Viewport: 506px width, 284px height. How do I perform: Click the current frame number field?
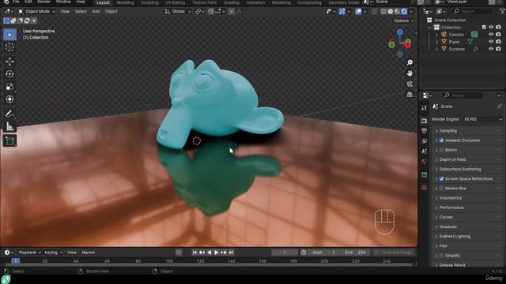[x=285, y=252]
